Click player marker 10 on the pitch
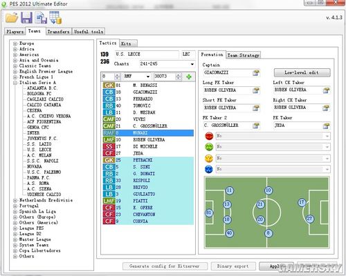Image resolution: width=346 pixels, height=276 pixels. (268, 190)
